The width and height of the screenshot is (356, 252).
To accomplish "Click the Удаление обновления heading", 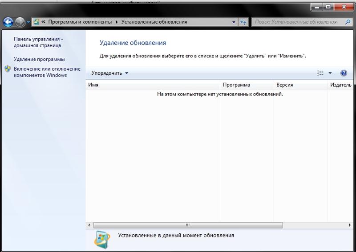I will coord(133,43).
